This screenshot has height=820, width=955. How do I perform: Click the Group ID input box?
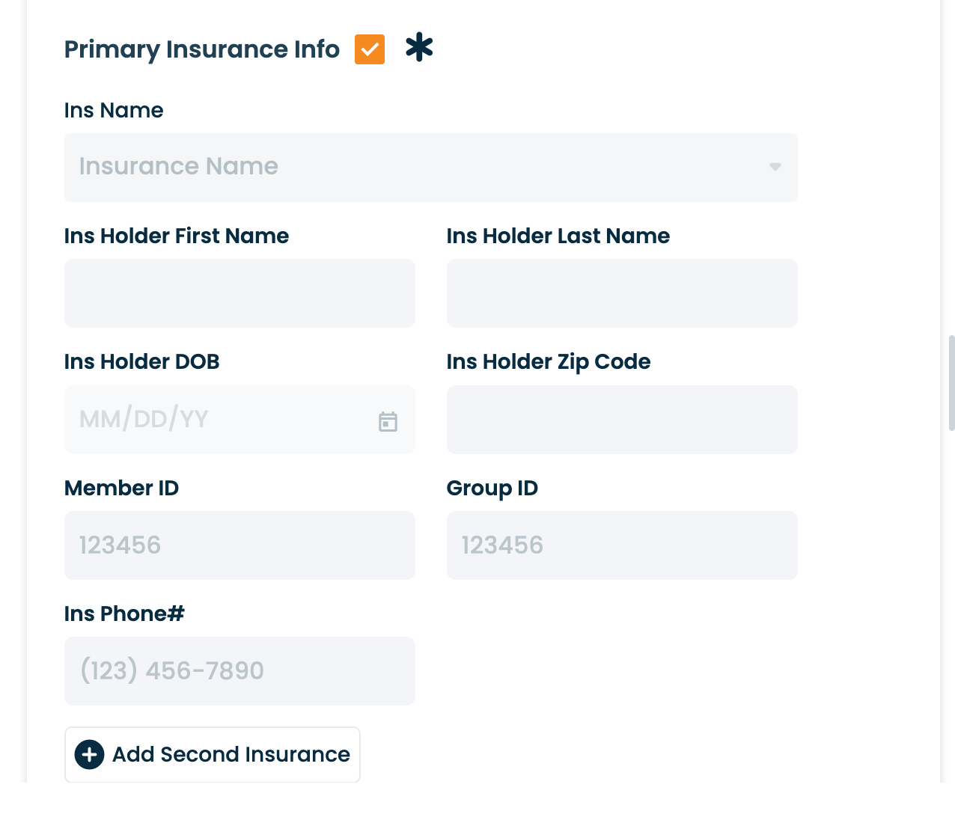point(621,545)
